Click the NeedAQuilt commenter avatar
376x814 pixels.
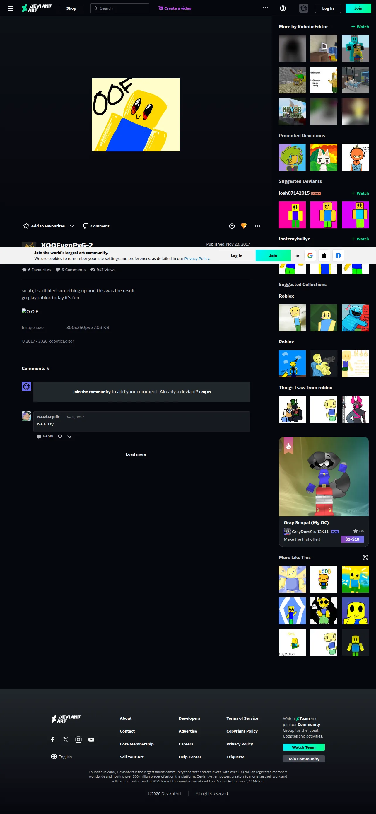coord(26,416)
